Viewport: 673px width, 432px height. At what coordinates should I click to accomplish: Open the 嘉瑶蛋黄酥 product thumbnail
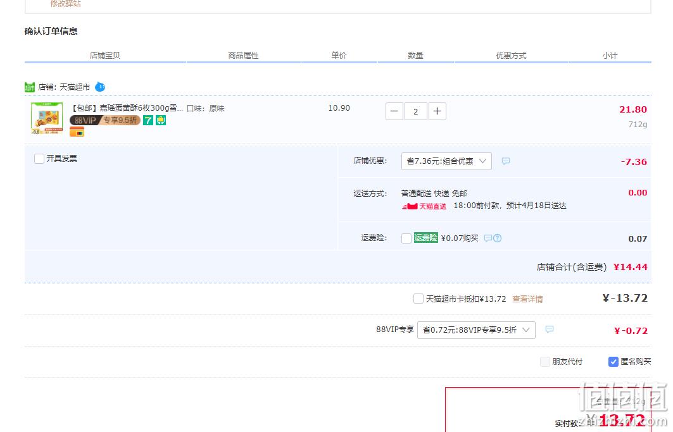47,119
